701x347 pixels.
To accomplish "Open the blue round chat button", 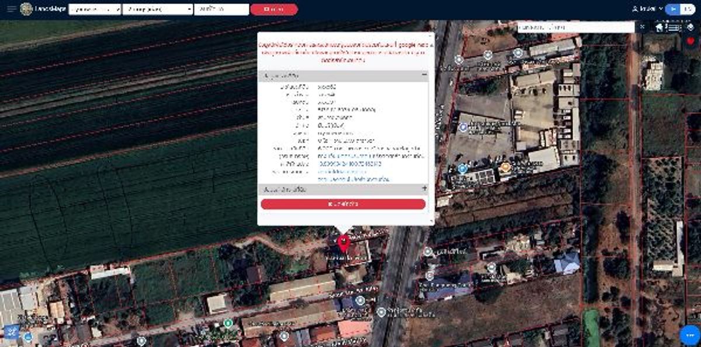I will [689, 335].
